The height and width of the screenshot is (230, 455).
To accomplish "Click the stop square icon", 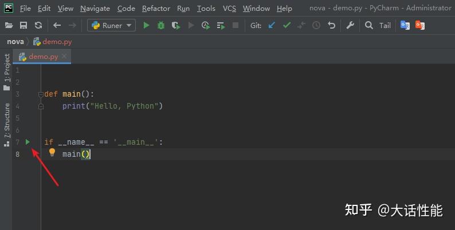I will 236,26.
